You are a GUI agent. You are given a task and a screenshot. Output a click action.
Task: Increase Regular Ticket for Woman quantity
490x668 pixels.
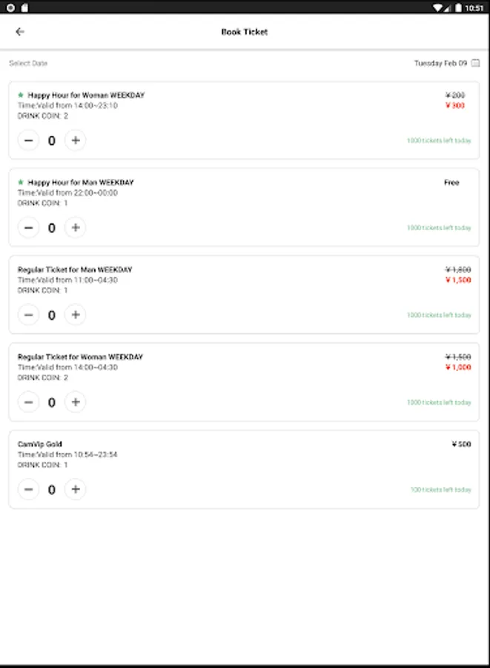[76, 402]
